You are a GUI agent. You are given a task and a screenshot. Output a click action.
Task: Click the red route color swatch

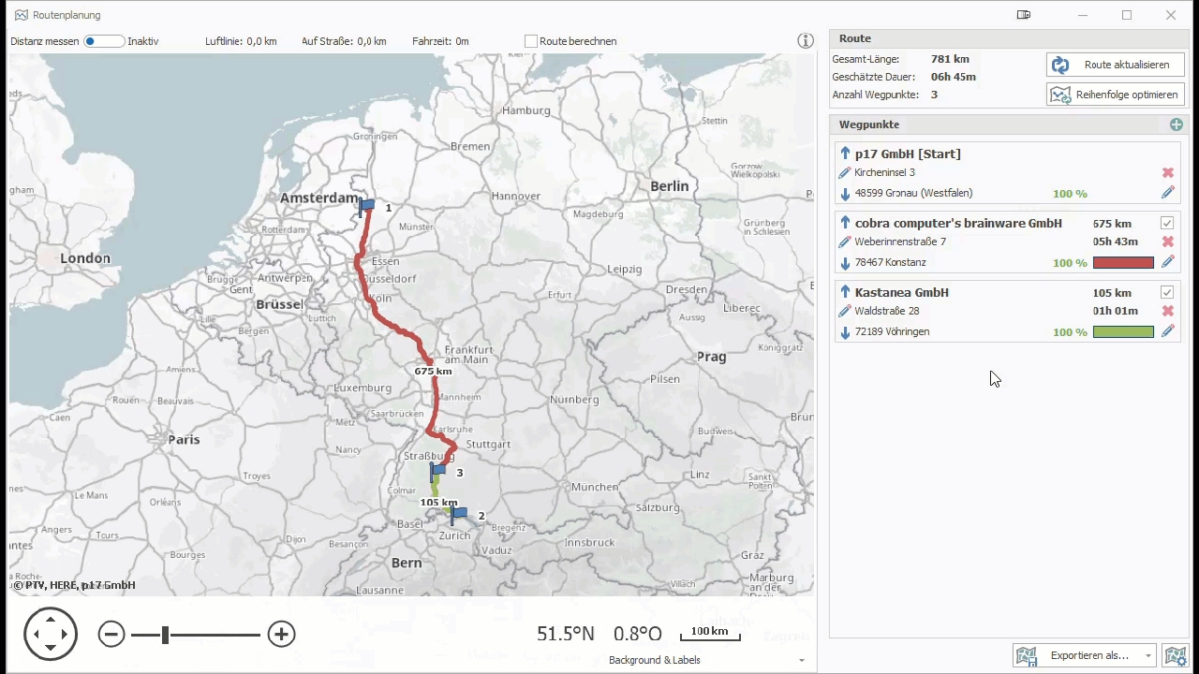click(x=1123, y=263)
